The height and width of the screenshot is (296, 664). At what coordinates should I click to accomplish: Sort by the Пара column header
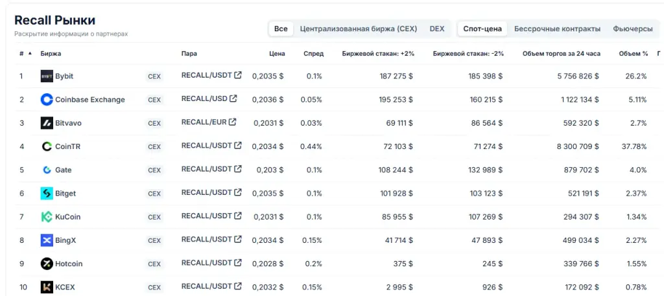click(x=189, y=54)
